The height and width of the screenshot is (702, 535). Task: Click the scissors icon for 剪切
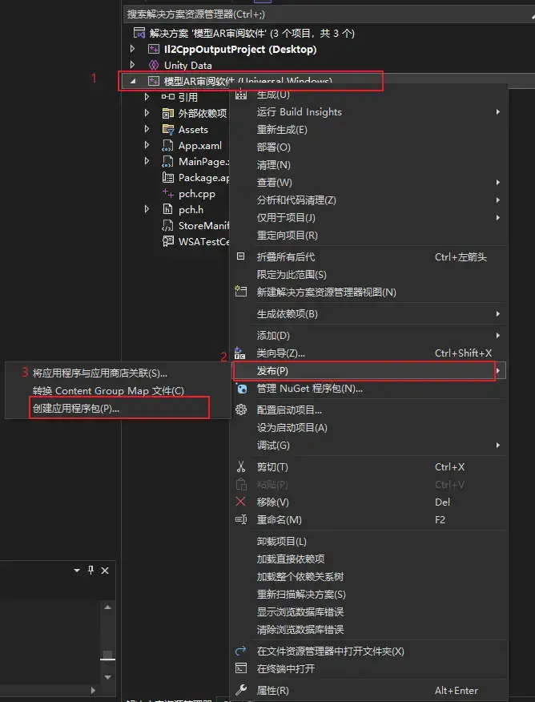(x=241, y=467)
